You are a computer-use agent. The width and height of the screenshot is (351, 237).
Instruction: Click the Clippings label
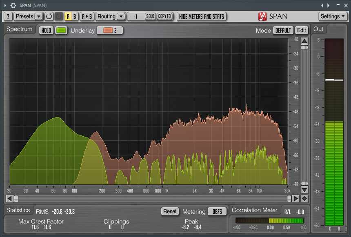(x=116, y=221)
